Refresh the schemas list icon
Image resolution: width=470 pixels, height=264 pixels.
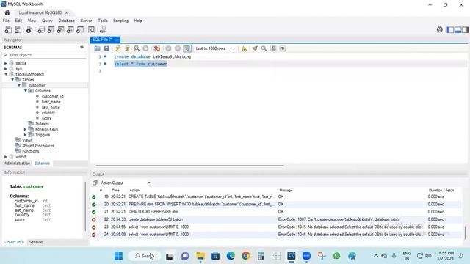point(82,47)
